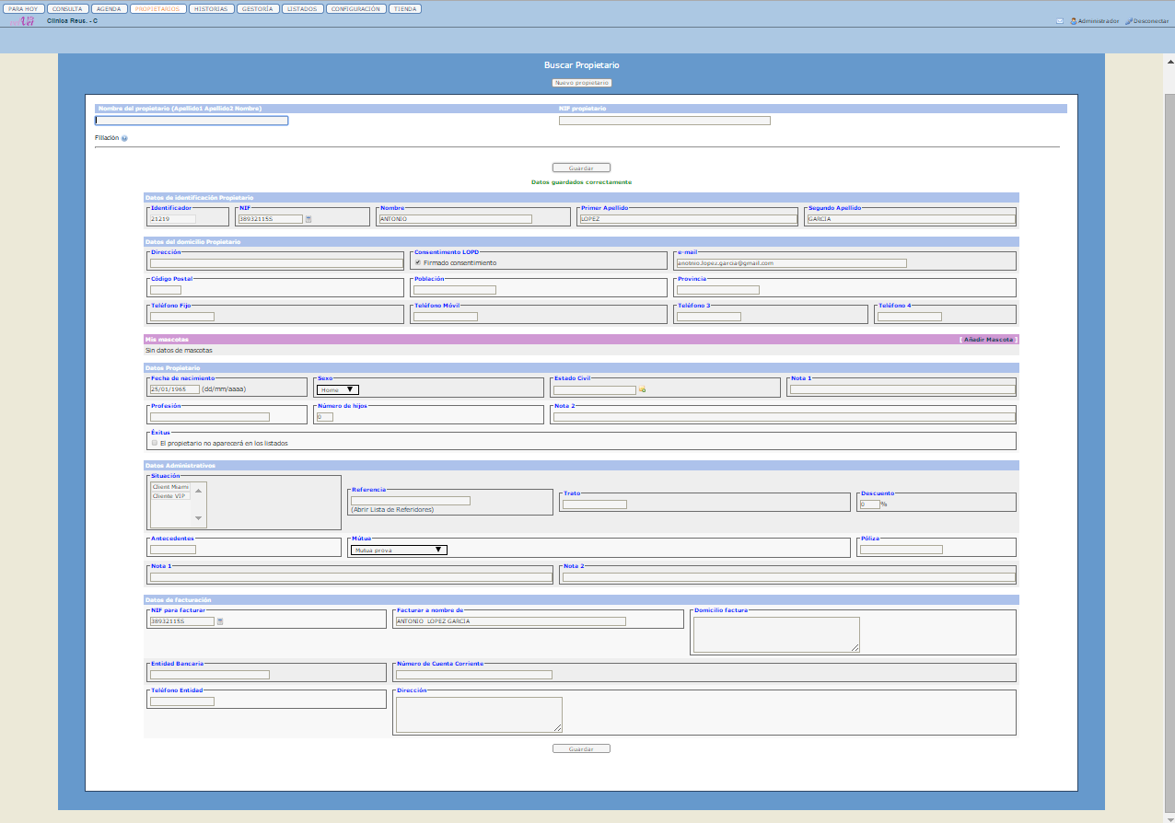Click the Añadir Mascota link
Screen dimensions: 1175x823
[x=988, y=340]
